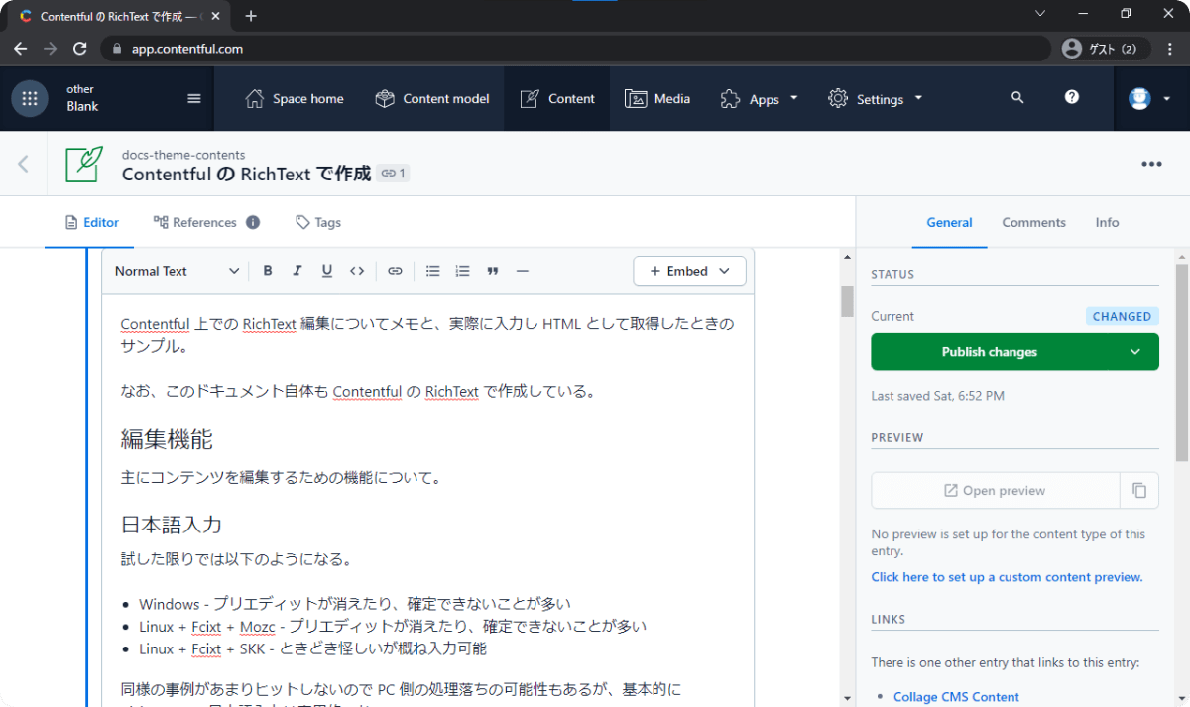1190x707 pixels.
Task: Click the entry link count badge
Action: pos(393,174)
